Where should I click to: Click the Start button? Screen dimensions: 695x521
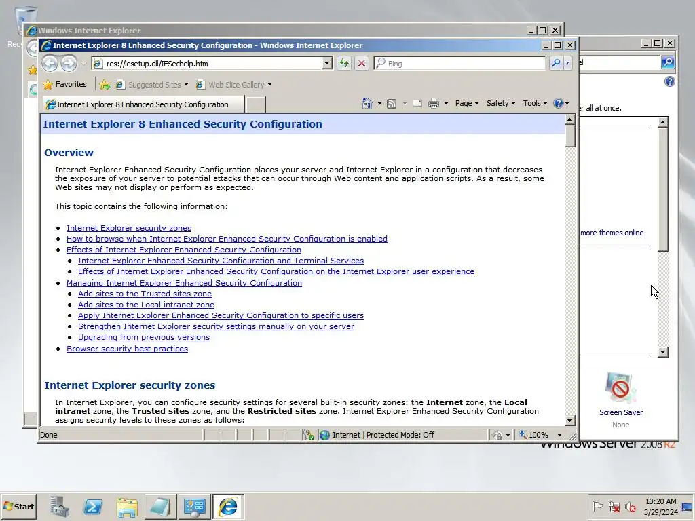18,506
